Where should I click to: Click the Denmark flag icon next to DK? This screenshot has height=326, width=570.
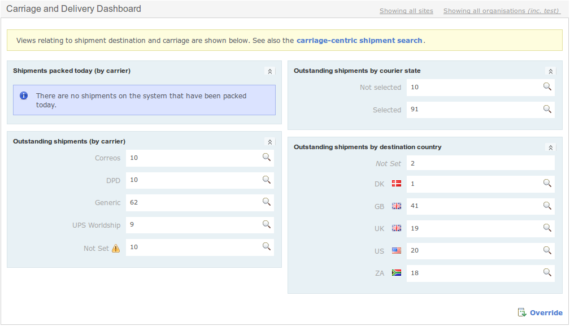coord(396,183)
